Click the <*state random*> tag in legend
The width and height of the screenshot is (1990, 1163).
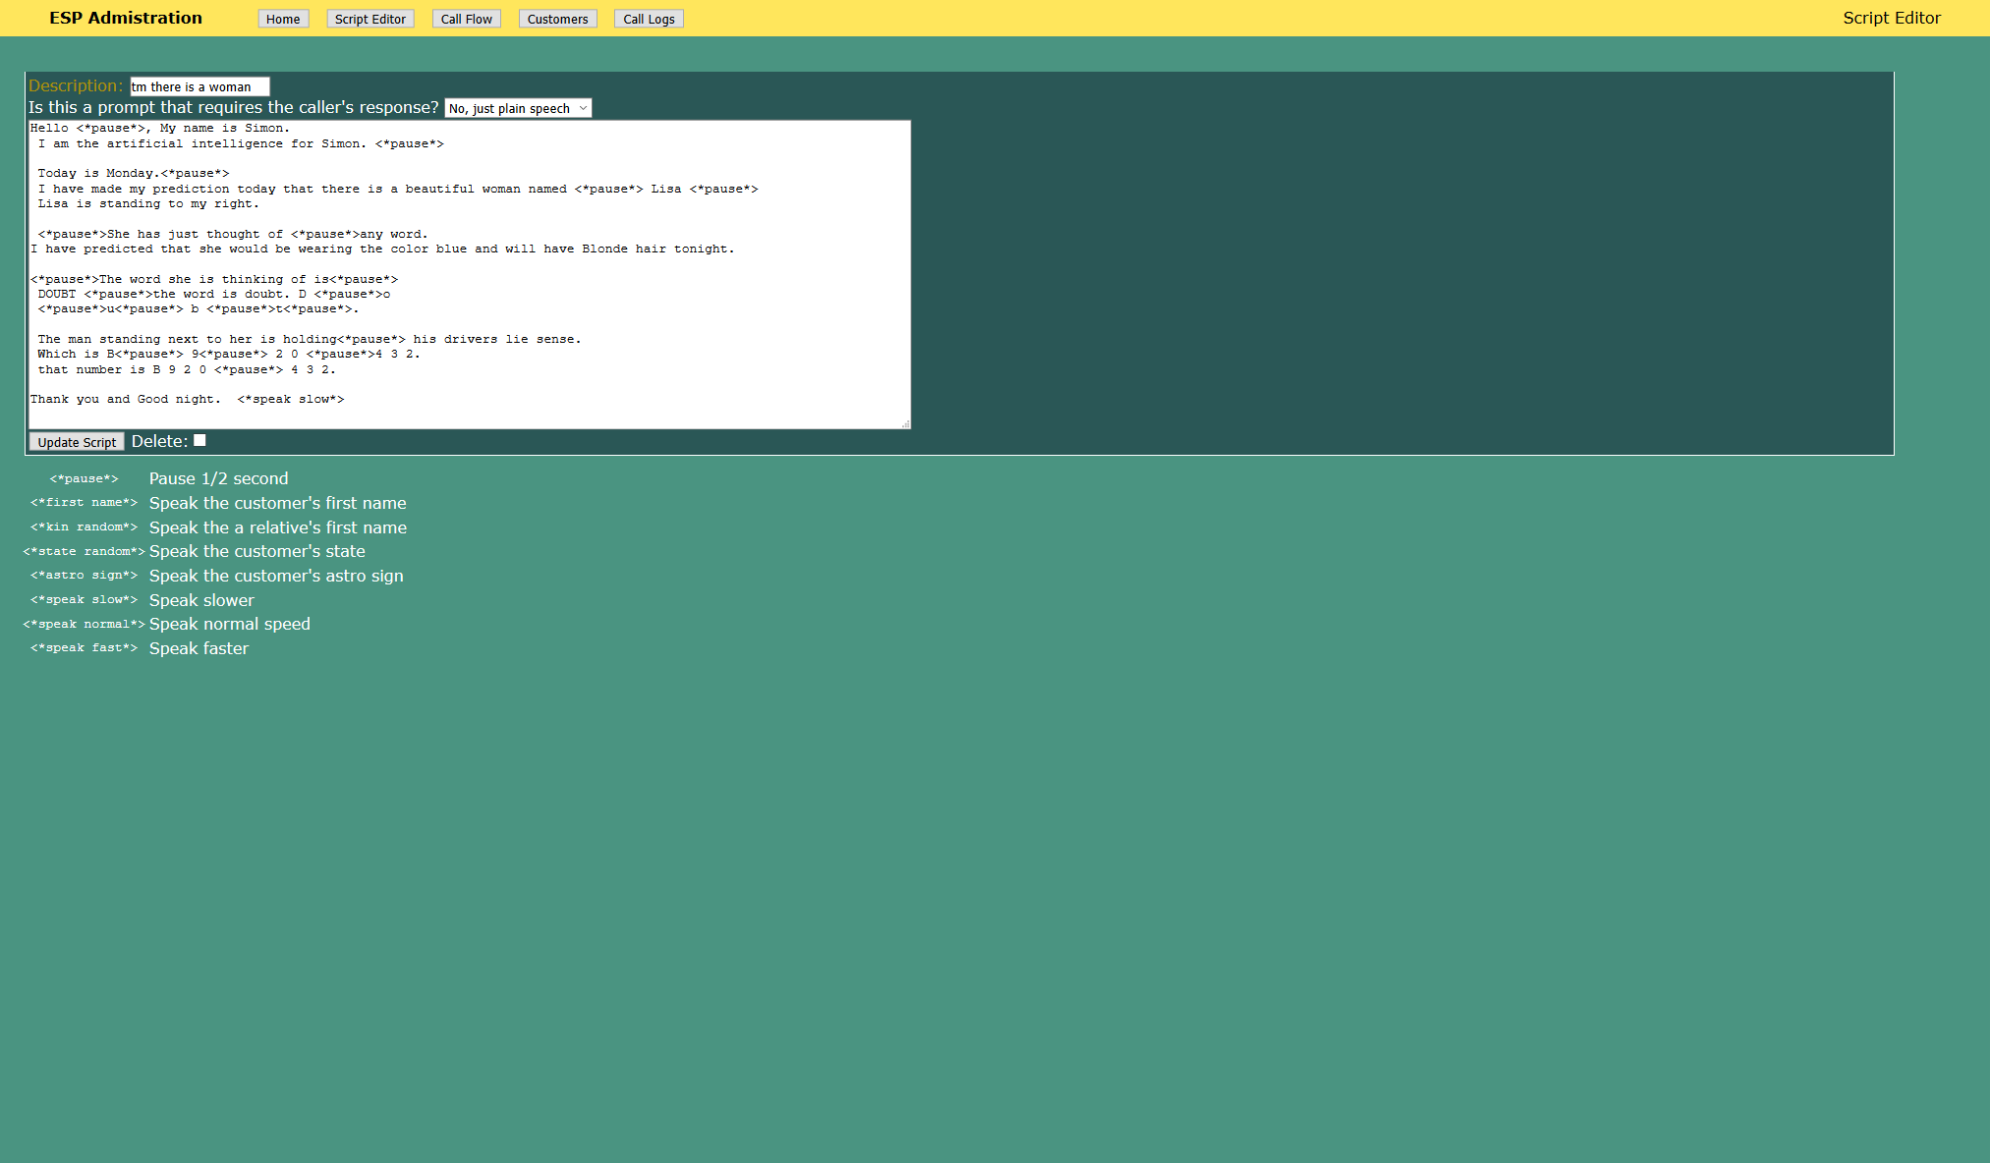pyautogui.click(x=85, y=552)
